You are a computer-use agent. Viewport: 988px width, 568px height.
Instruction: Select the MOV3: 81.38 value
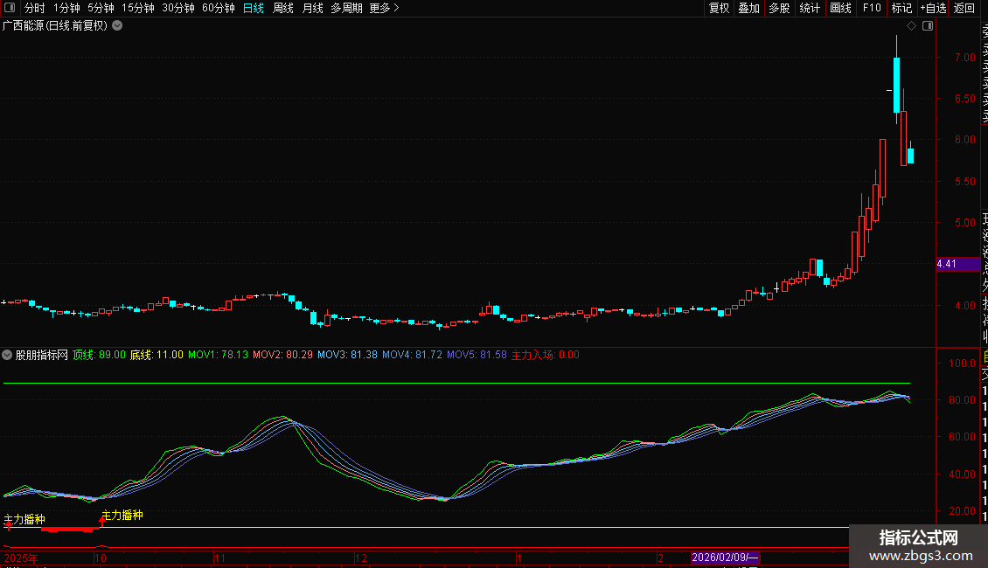point(347,355)
